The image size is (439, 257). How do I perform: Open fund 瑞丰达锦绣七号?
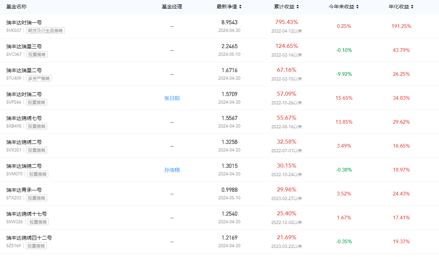[24, 118]
